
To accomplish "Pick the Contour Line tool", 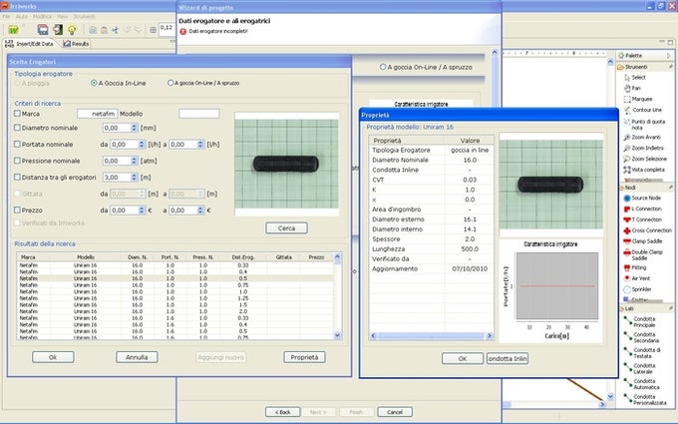I will 646,111.
